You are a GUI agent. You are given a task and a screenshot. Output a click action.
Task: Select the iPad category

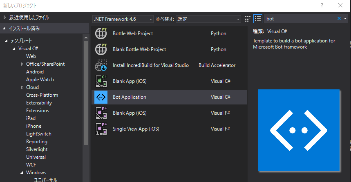click(x=31, y=118)
